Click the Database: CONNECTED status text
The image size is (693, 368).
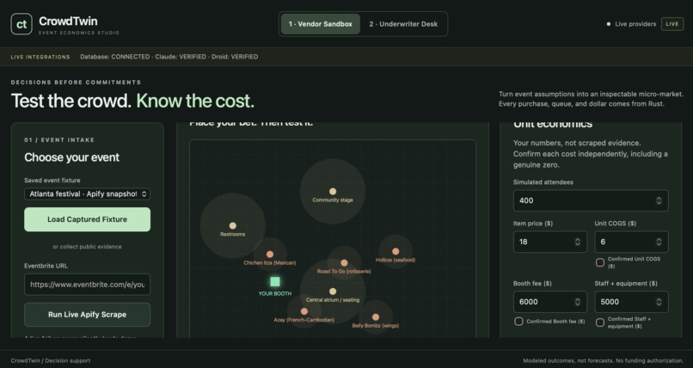[x=115, y=57]
